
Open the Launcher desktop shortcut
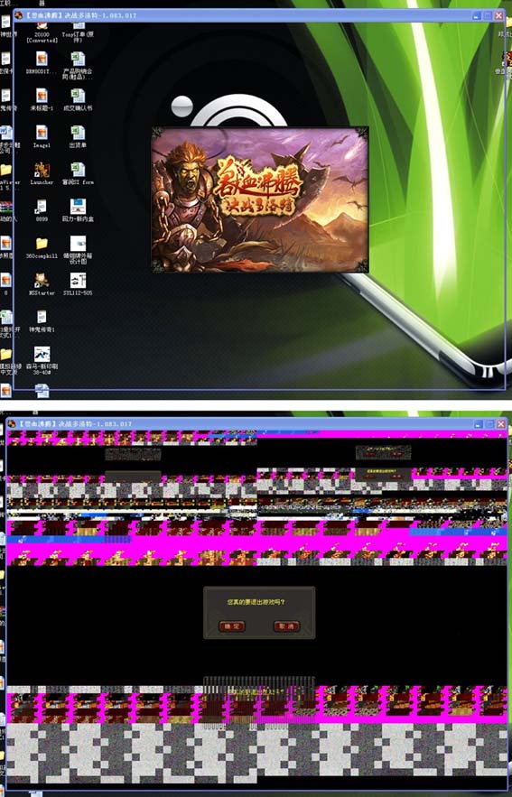click(x=42, y=171)
